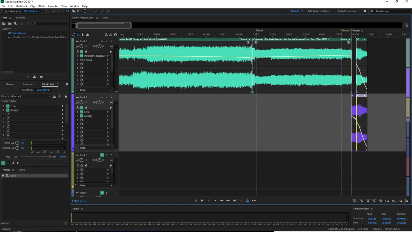
Task: Start playback with the Play button
Action: click(x=202, y=200)
